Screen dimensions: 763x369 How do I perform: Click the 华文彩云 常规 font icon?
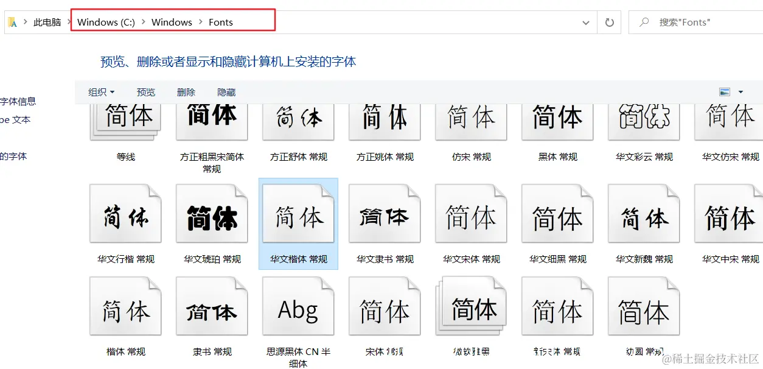pos(644,120)
